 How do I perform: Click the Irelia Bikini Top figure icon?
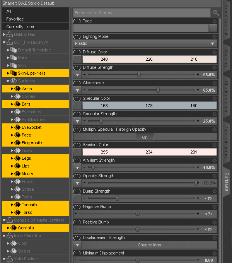tap(10, 236)
